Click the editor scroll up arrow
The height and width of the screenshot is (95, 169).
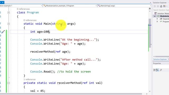tap(150, 11)
